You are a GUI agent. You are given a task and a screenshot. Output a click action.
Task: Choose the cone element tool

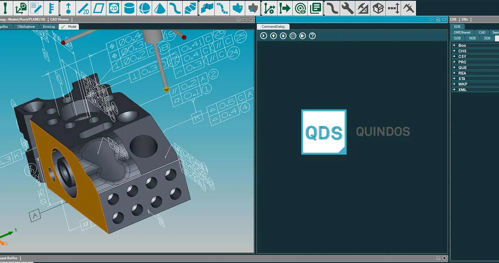tap(160, 8)
